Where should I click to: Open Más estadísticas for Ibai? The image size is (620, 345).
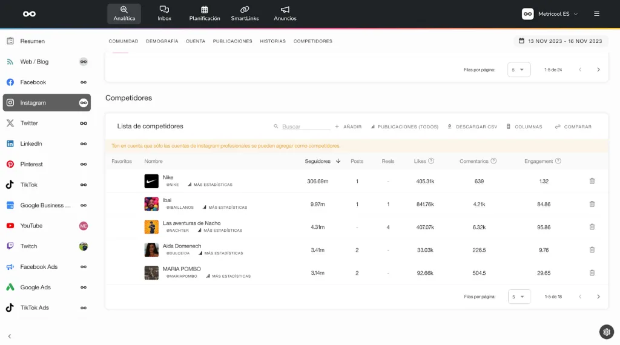[x=225, y=208]
